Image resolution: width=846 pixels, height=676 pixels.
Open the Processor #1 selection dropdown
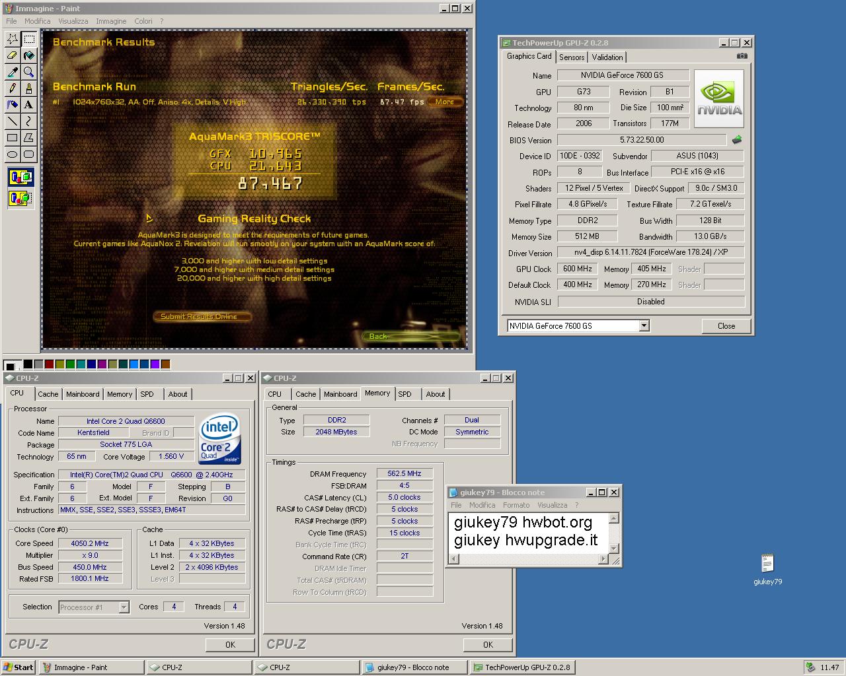coord(124,607)
